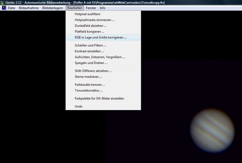This screenshot has height=163, width=242.
Task: Open Tonwertkorrektur
Action: tap(103, 91)
